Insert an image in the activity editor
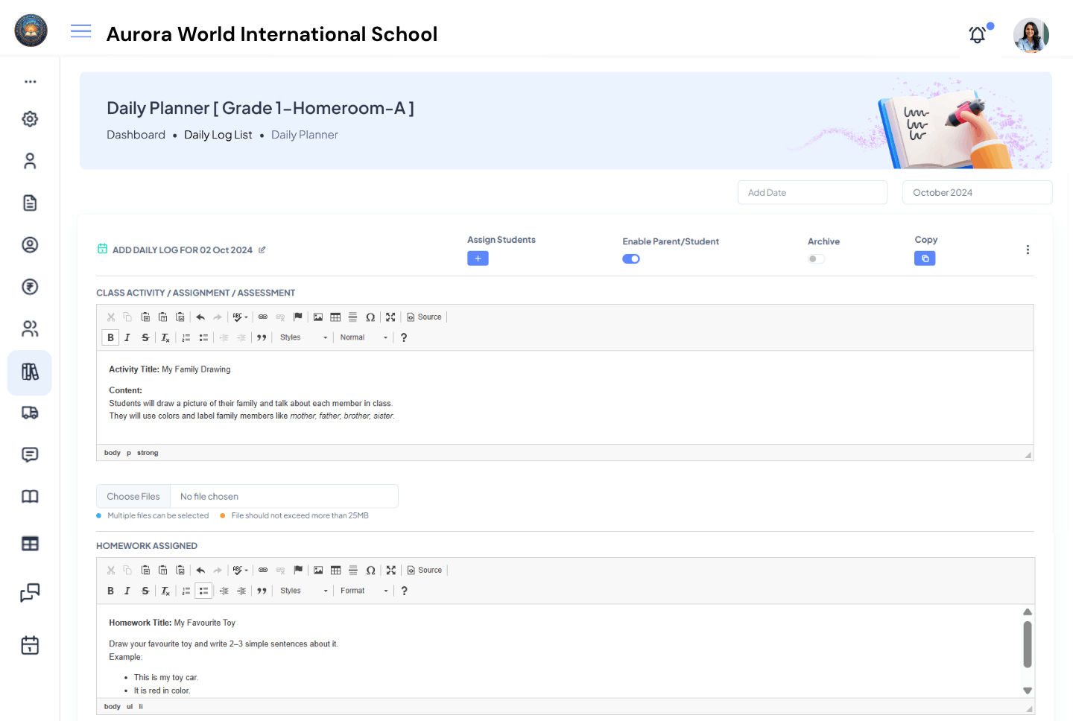1073x721 pixels. [x=318, y=317]
